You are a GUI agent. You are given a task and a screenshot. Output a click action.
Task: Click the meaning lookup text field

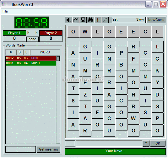click(20, 149)
